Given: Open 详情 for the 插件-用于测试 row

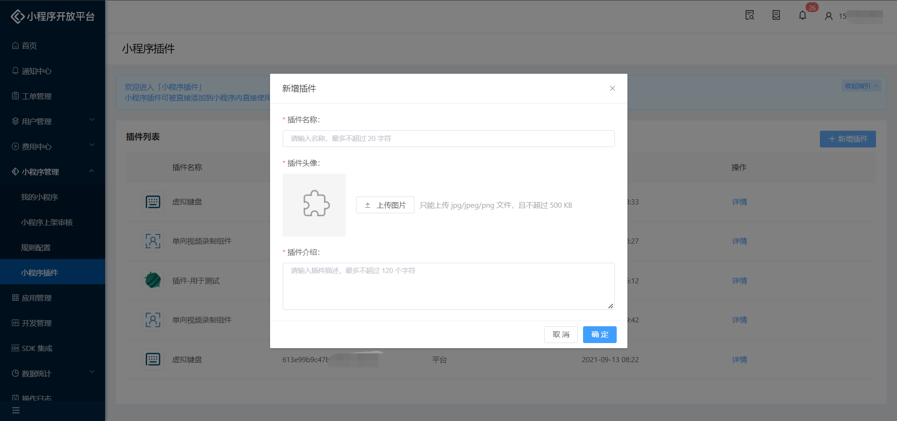Looking at the screenshot, I should tap(739, 281).
